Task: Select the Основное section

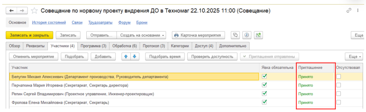Action: 17,23
